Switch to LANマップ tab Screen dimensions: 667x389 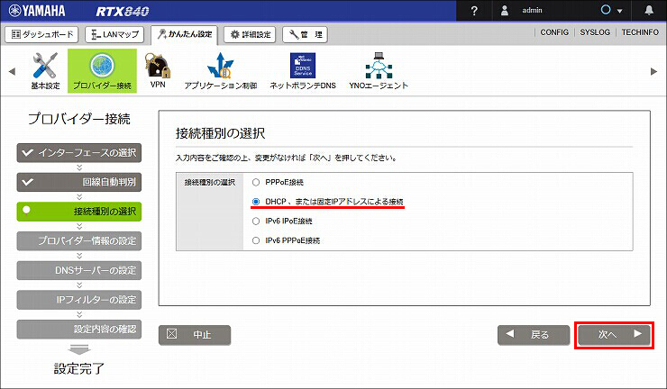pos(114,34)
